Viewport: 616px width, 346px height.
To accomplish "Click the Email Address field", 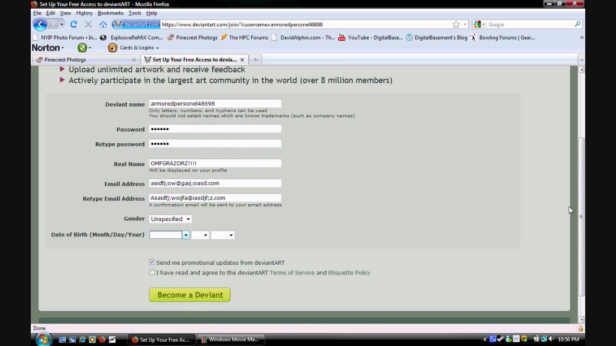I will coord(215,183).
